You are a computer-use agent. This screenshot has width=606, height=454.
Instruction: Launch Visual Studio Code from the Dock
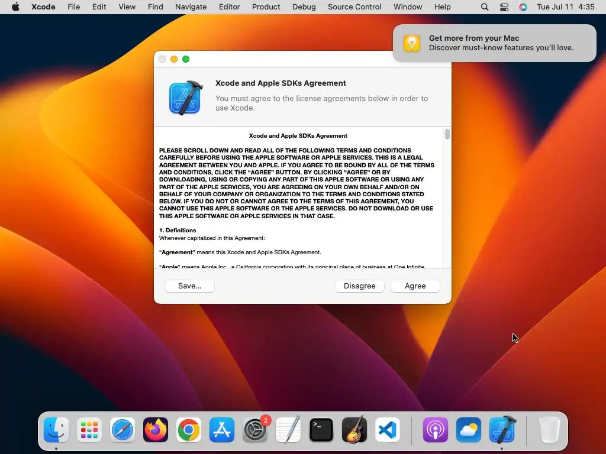388,430
